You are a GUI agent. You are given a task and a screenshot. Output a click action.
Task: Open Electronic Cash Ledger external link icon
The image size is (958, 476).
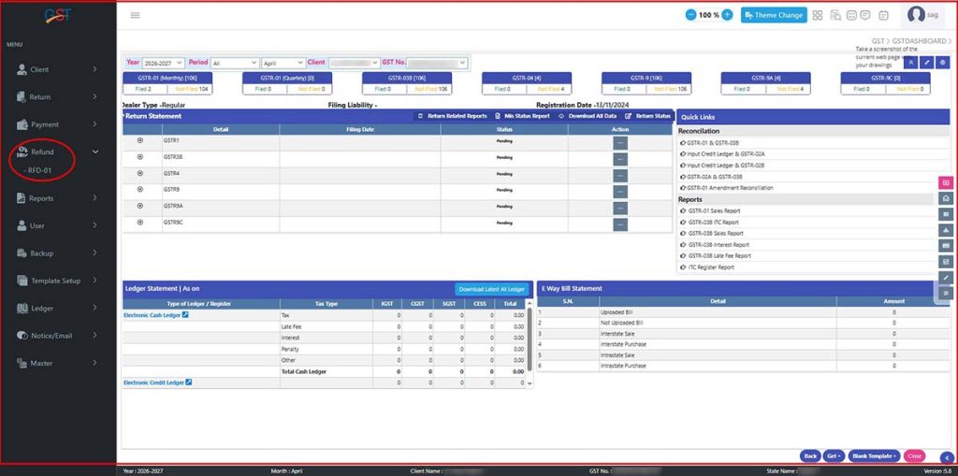coord(185,315)
